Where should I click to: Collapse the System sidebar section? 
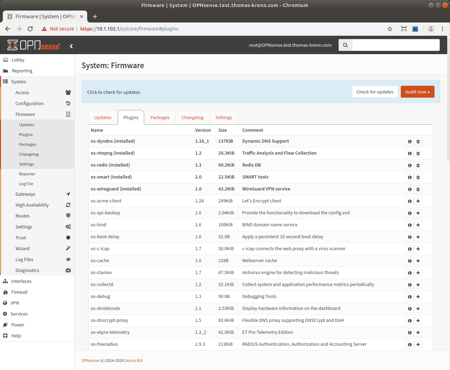[19, 82]
